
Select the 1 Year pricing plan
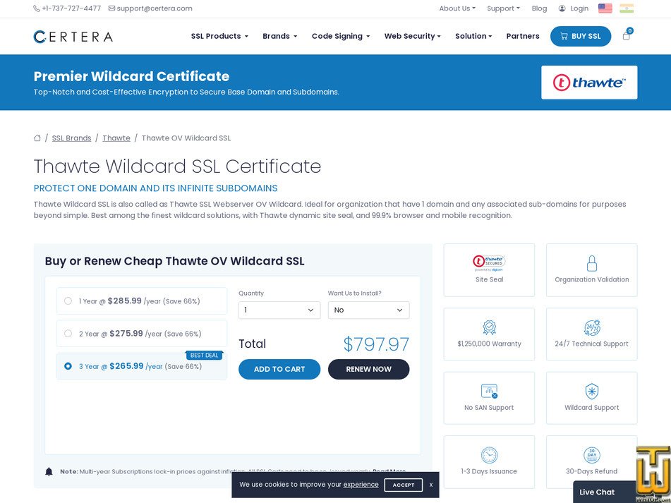[x=68, y=301]
